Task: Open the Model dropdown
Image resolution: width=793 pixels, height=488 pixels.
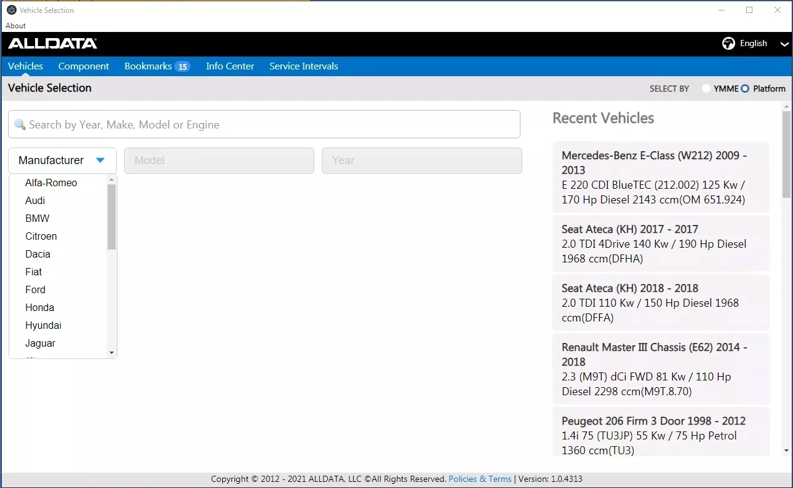Action: click(x=219, y=160)
